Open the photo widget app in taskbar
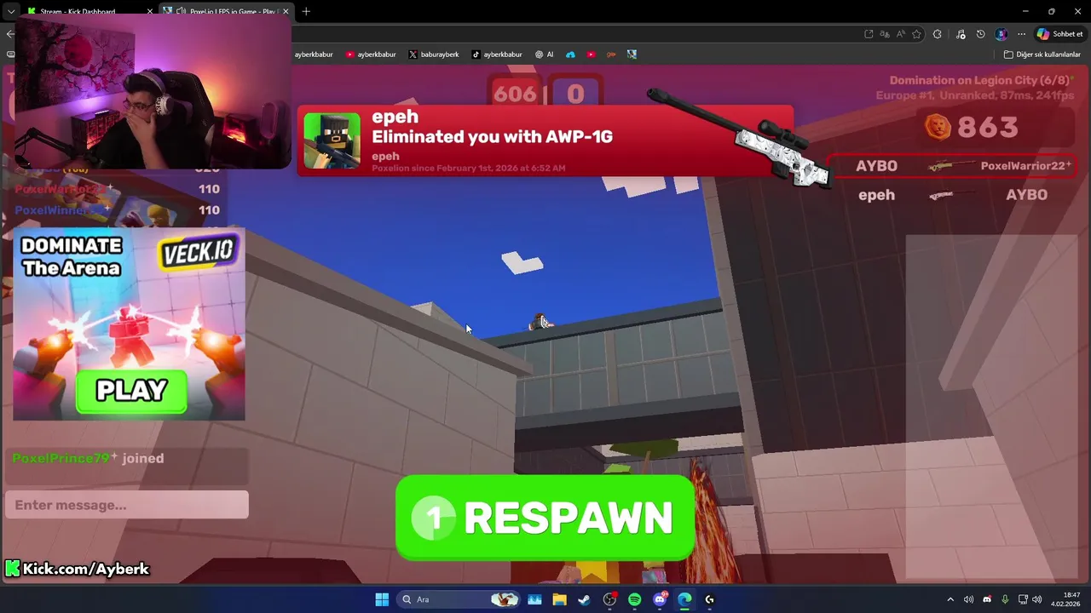This screenshot has width=1091, height=613. point(534,599)
